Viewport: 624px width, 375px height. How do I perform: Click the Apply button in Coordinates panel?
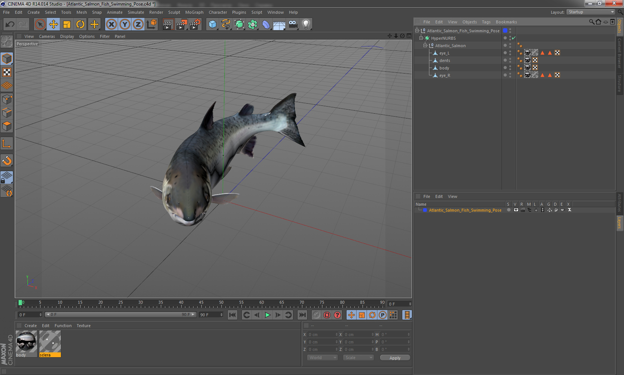pos(395,357)
